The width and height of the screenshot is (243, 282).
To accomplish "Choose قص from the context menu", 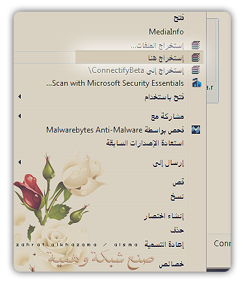I will tap(178, 183).
